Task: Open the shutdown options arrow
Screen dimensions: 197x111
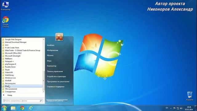Action: coord(66,101)
